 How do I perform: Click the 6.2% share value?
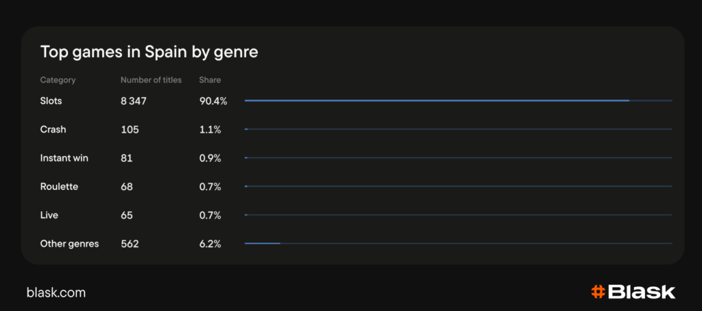coord(210,243)
